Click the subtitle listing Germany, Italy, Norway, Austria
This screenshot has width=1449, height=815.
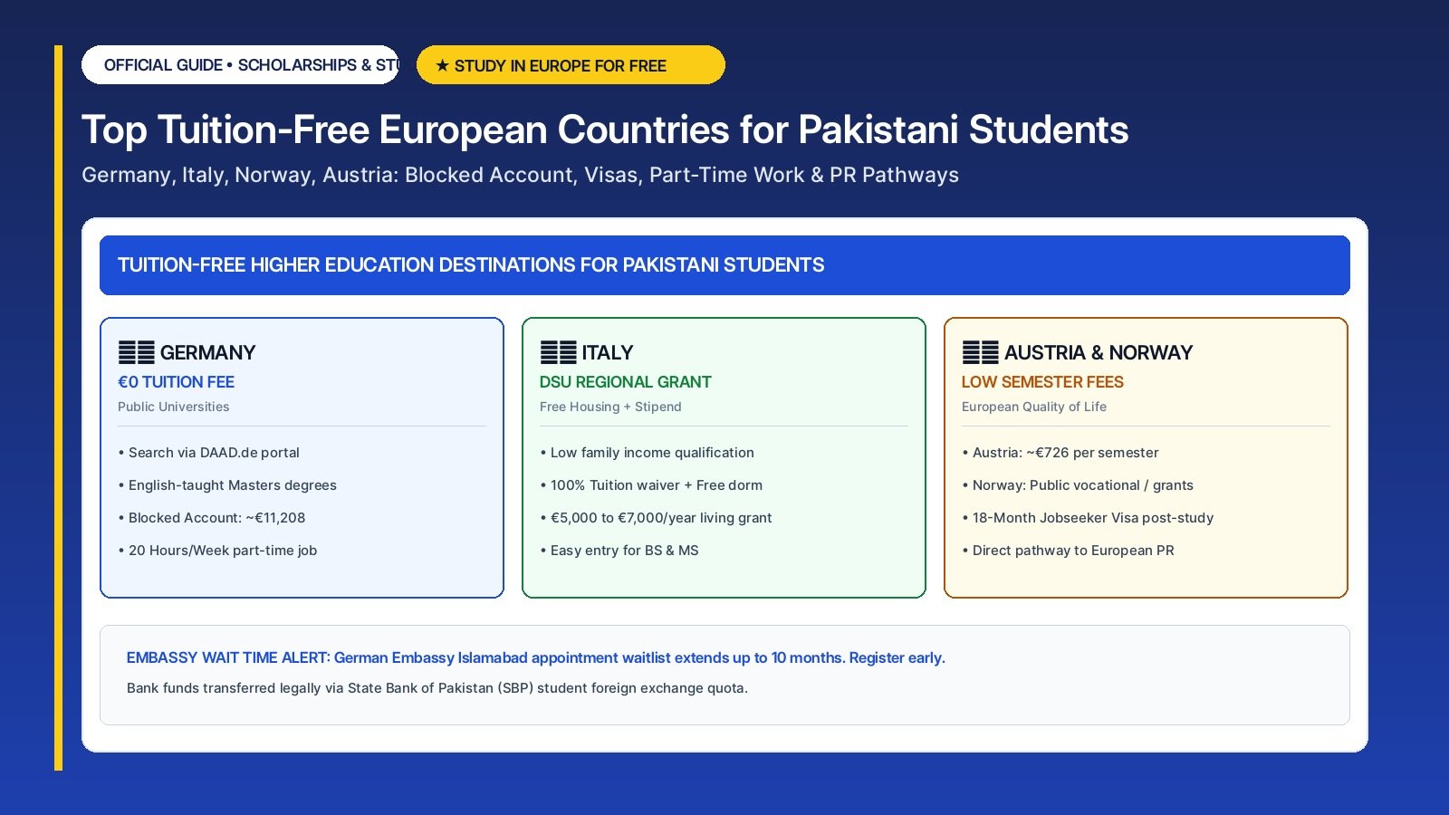tap(520, 175)
